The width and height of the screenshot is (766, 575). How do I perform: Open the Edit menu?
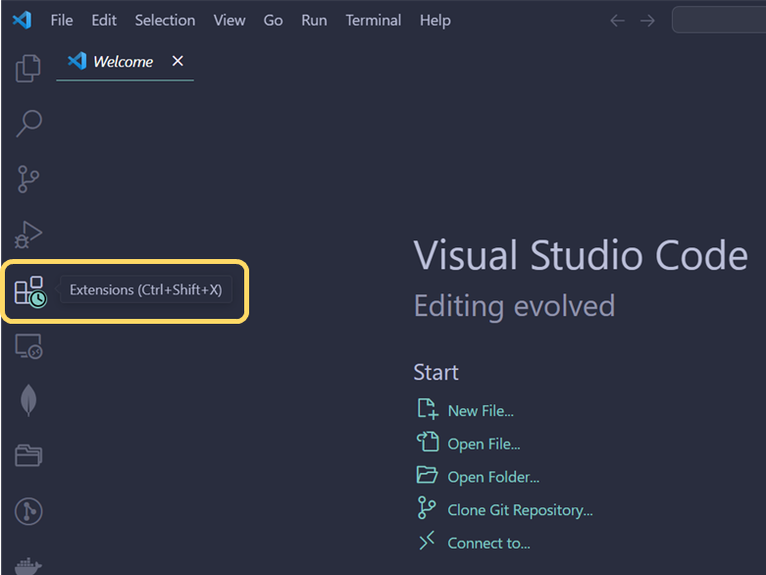[x=104, y=20]
